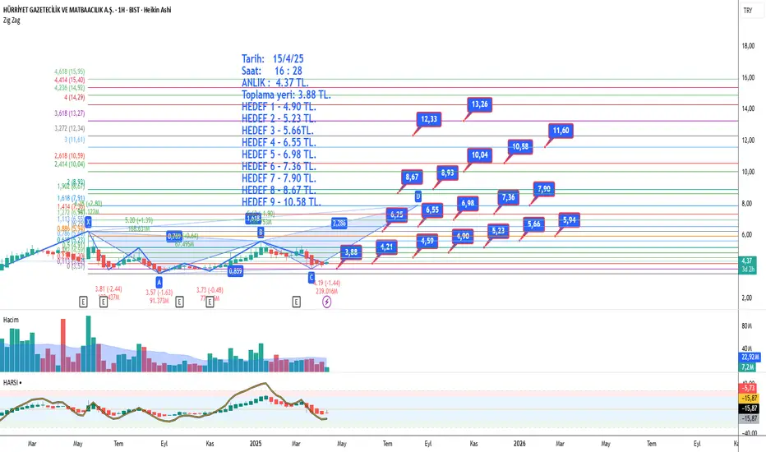This screenshot has width=766, height=452.
Task: Click the purple lightning bolt event icon
Action: tap(327, 302)
